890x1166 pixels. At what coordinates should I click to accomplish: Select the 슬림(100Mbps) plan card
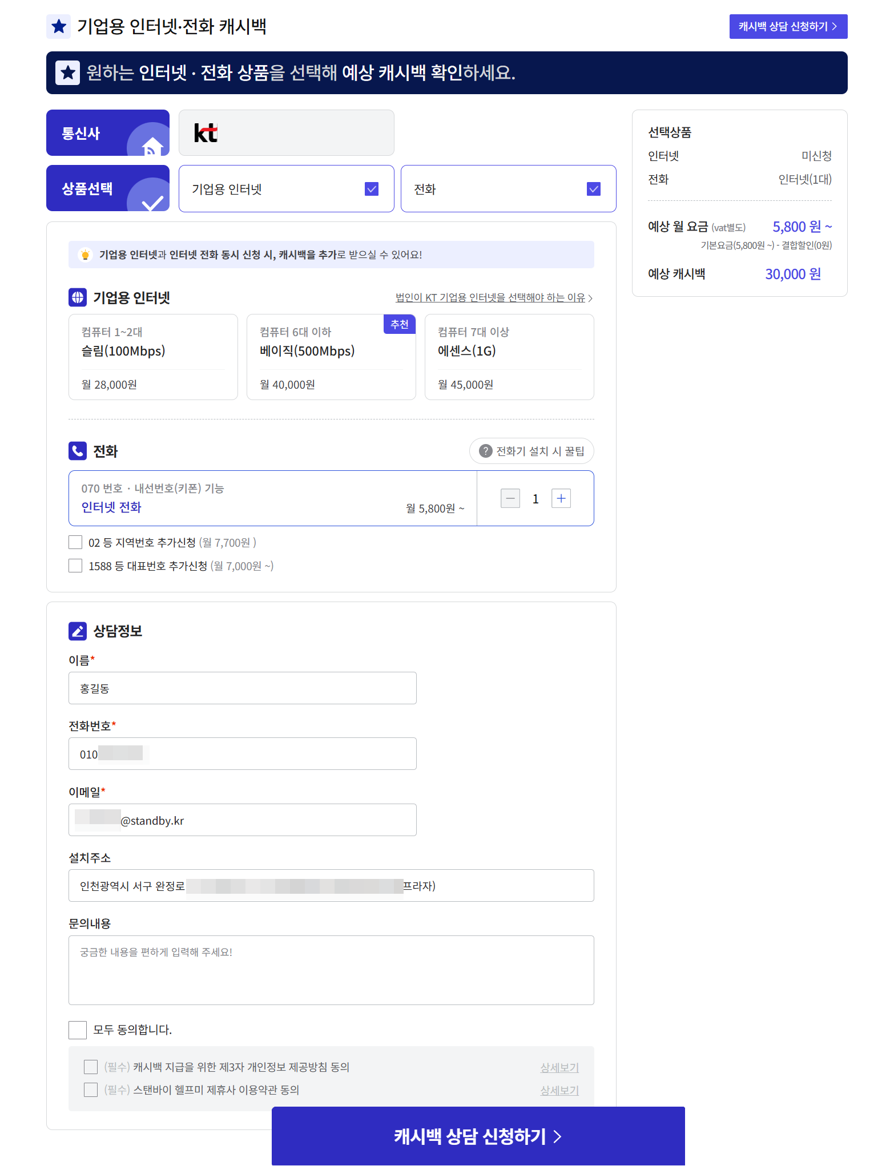click(153, 357)
